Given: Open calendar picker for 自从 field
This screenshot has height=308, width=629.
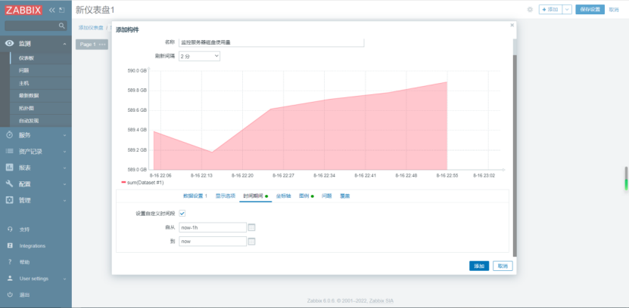Looking at the screenshot, I should click(251, 227).
